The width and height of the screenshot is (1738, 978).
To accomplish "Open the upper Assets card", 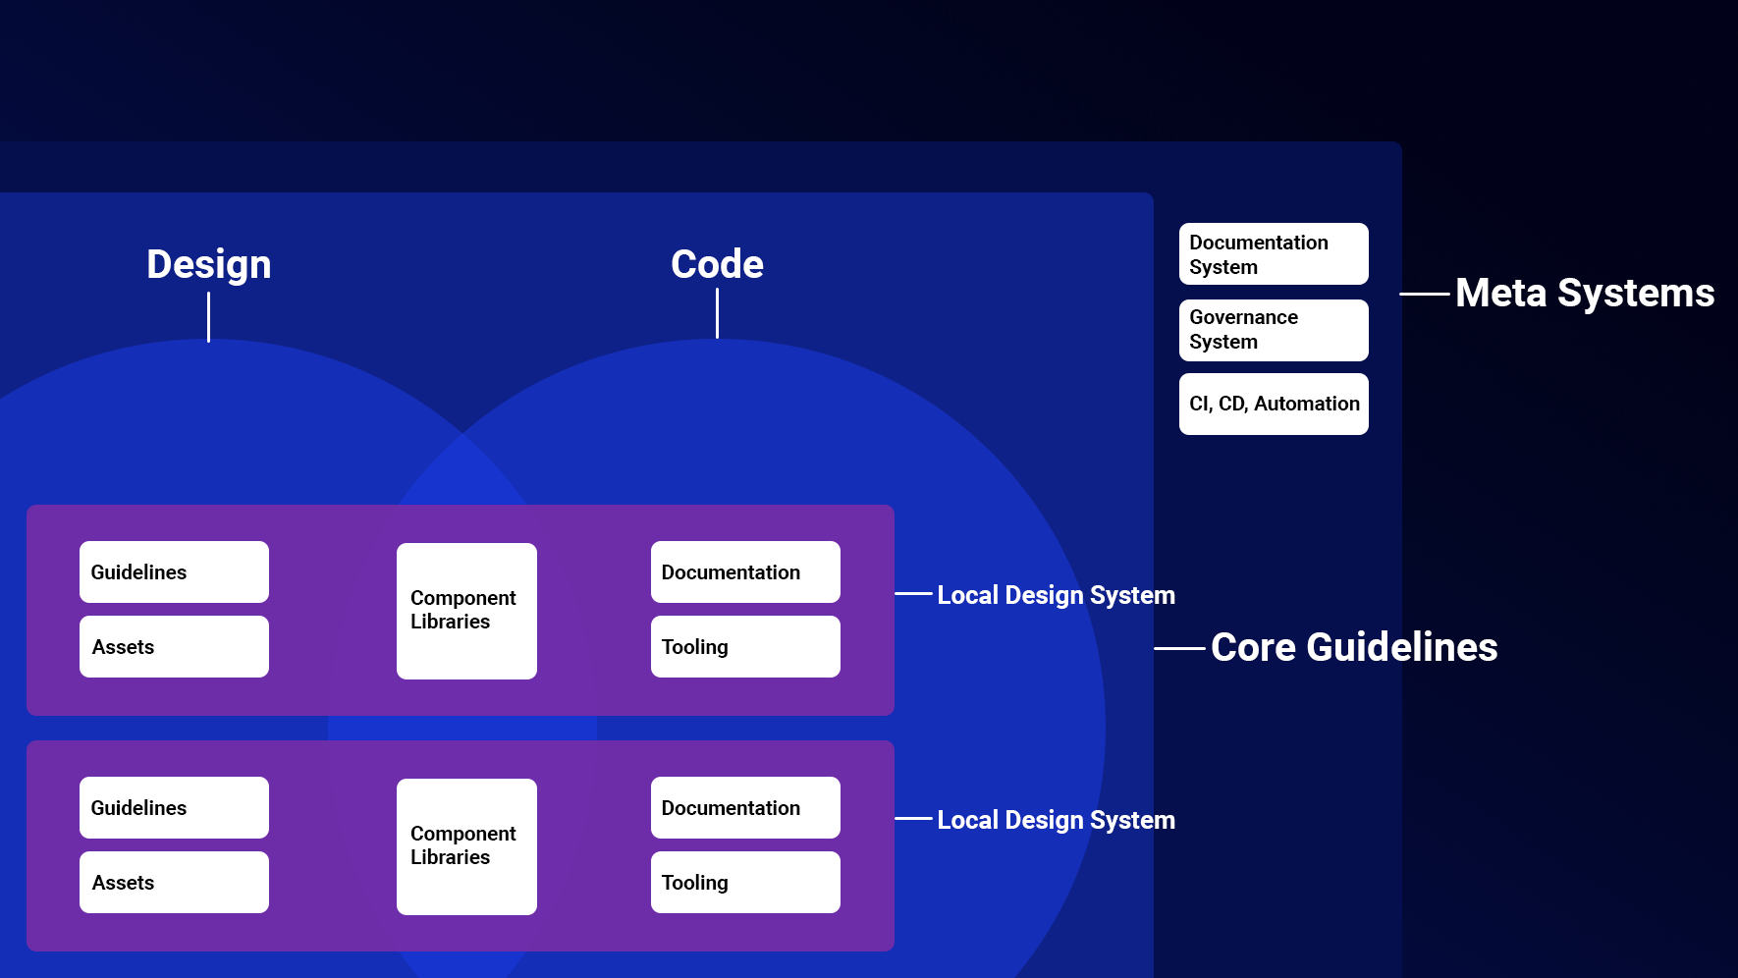I will [174, 646].
